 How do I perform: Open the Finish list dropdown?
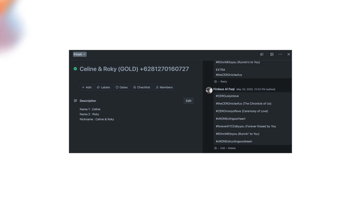point(79,54)
